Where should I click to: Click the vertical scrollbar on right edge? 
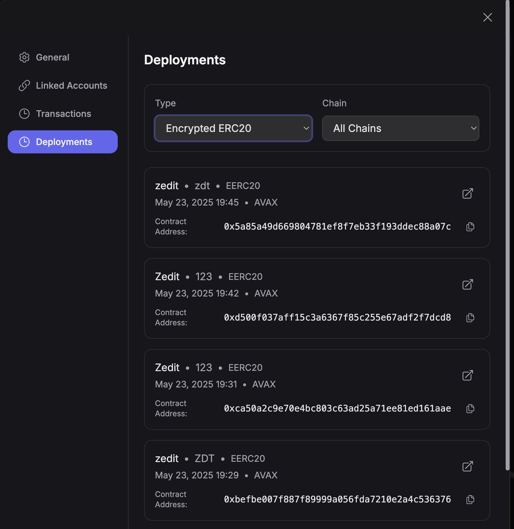508,236
